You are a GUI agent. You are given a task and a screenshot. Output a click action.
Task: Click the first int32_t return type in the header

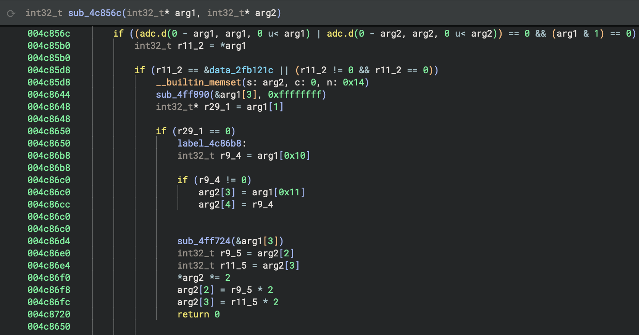[x=44, y=13]
